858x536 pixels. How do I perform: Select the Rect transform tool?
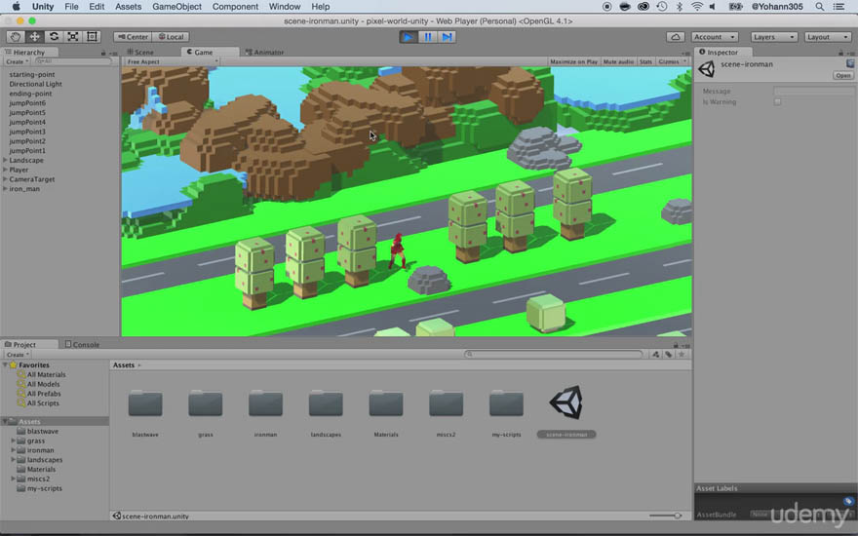tap(92, 37)
